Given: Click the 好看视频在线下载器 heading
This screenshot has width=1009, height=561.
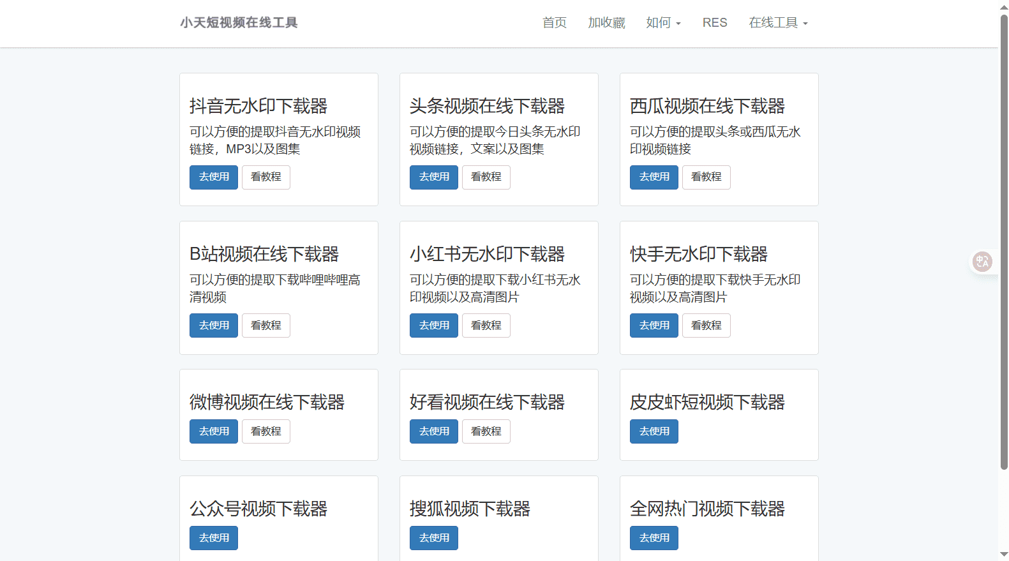Looking at the screenshot, I should tap(488, 402).
